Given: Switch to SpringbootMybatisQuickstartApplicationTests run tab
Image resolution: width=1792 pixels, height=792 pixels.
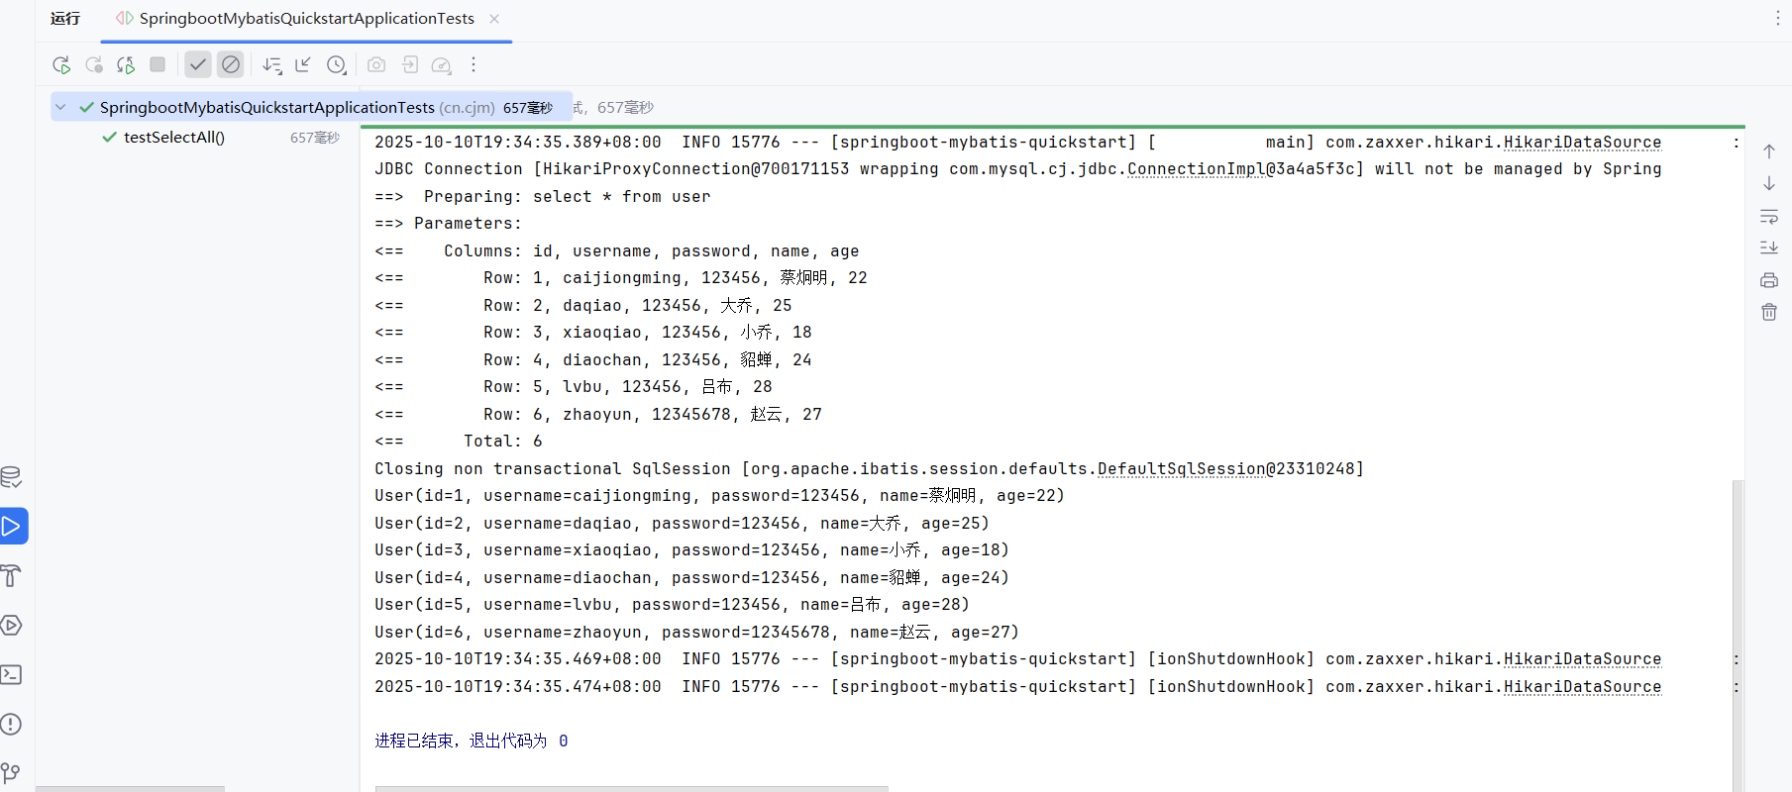Looking at the screenshot, I should pyautogui.click(x=306, y=19).
